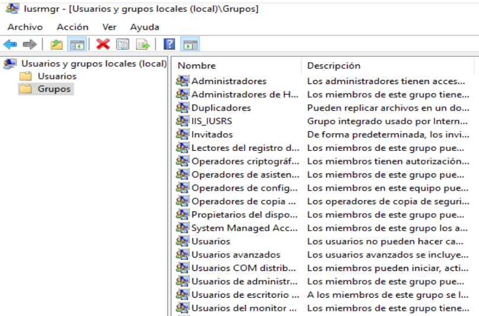Click the Duplicadores group icon
479x316 pixels.
[182, 108]
